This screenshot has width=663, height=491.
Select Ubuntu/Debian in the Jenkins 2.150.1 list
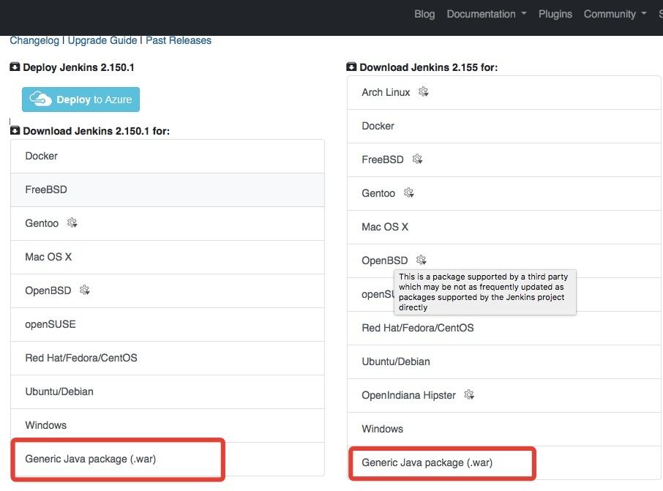click(168, 391)
